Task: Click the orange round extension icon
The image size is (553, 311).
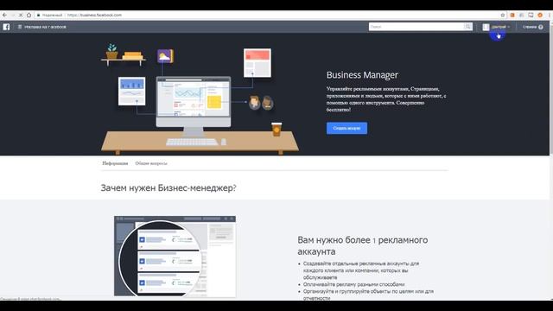Action: click(x=540, y=16)
